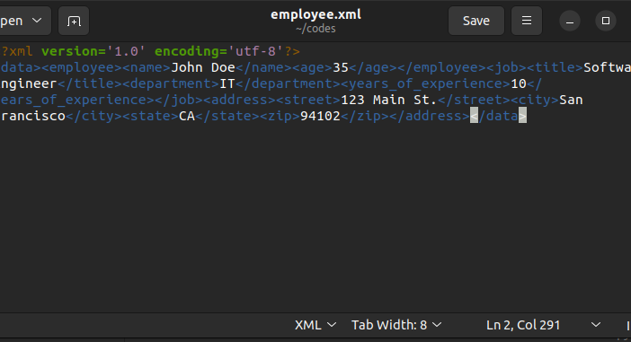Click the department value IT
Viewport: 631px width, 342px height.
coord(227,83)
